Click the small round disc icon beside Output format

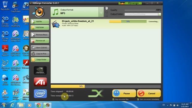coord(107,12)
